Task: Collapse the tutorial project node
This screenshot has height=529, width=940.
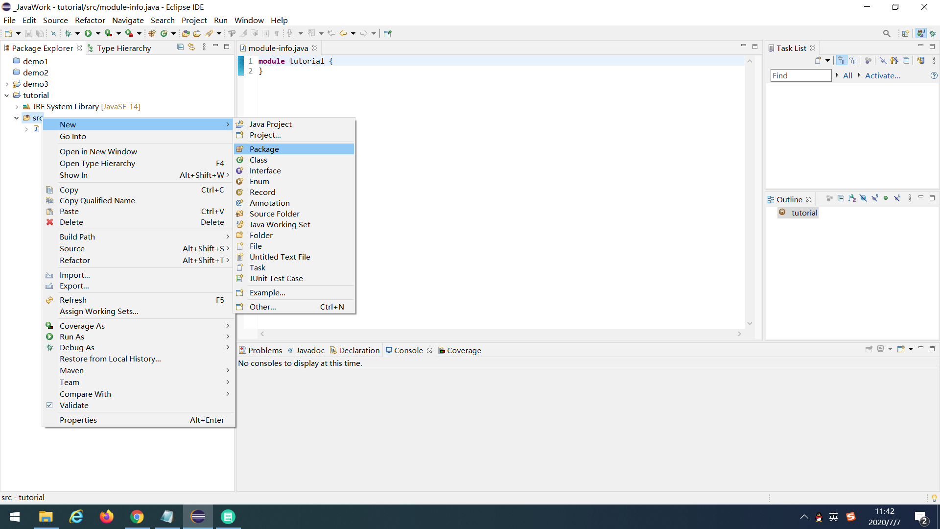Action: (x=7, y=96)
